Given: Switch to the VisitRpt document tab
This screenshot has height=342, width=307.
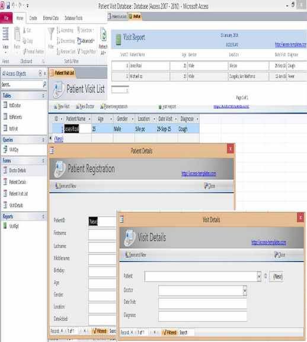Looking at the screenshot, I should pyautogui.click(x=135, y=17).
